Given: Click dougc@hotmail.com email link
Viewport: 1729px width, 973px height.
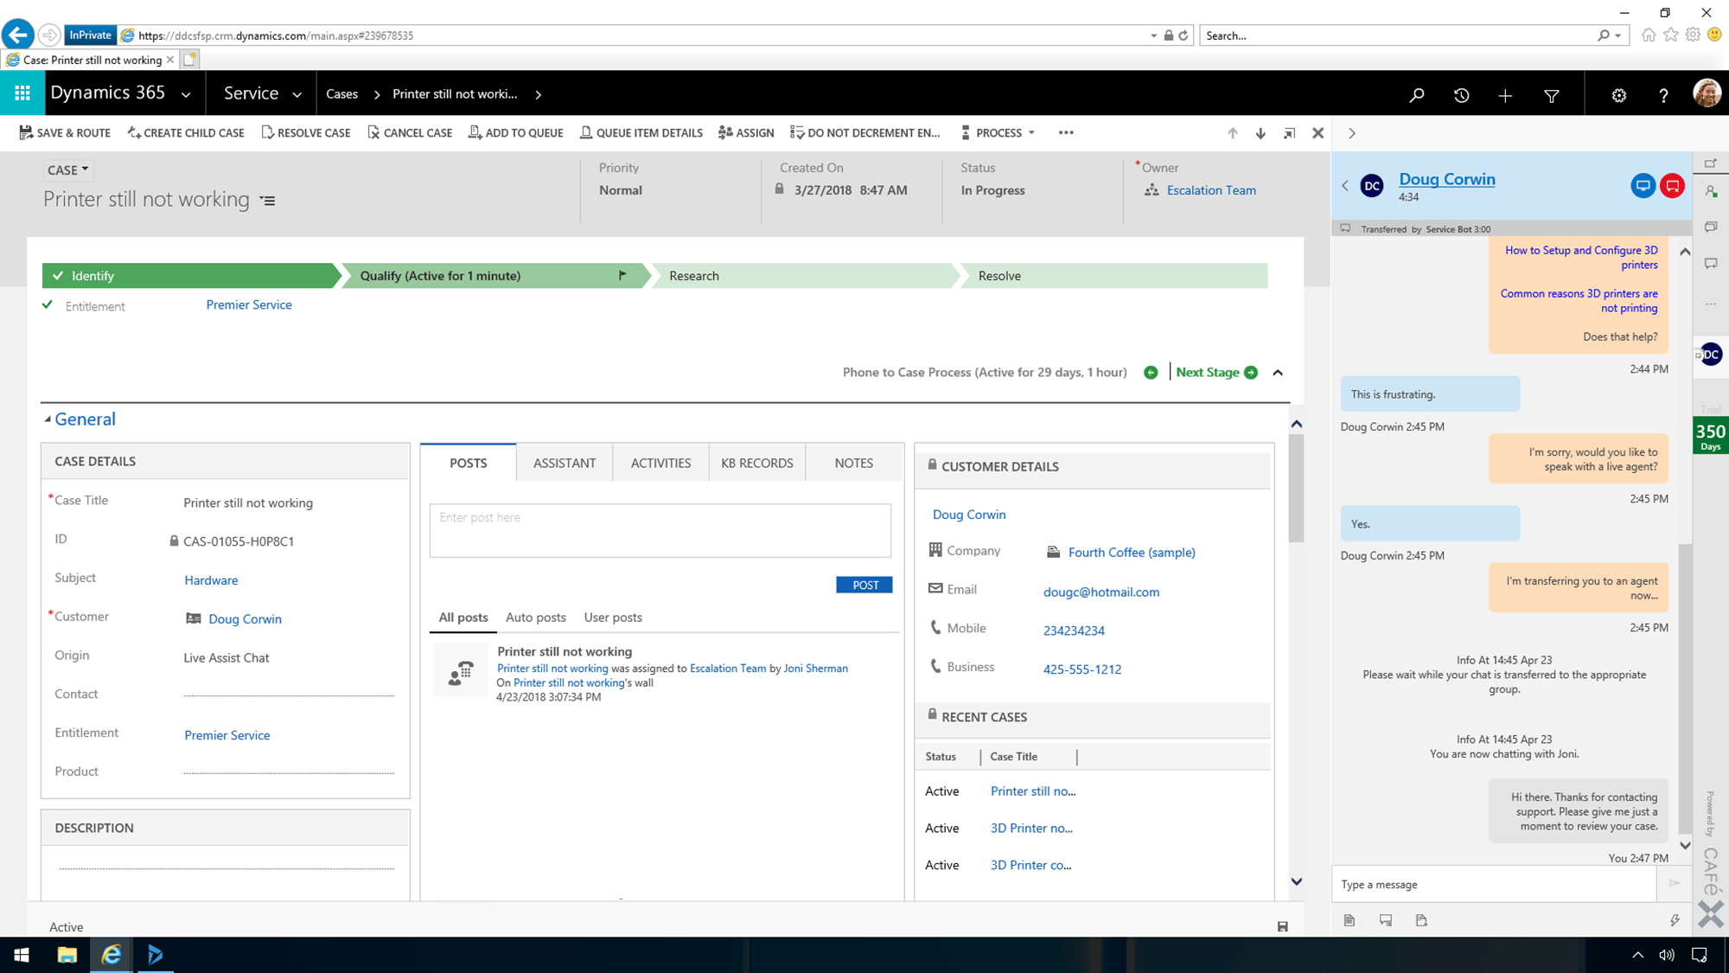Looking at the screenshot, I should click(x=1101, y=592).
